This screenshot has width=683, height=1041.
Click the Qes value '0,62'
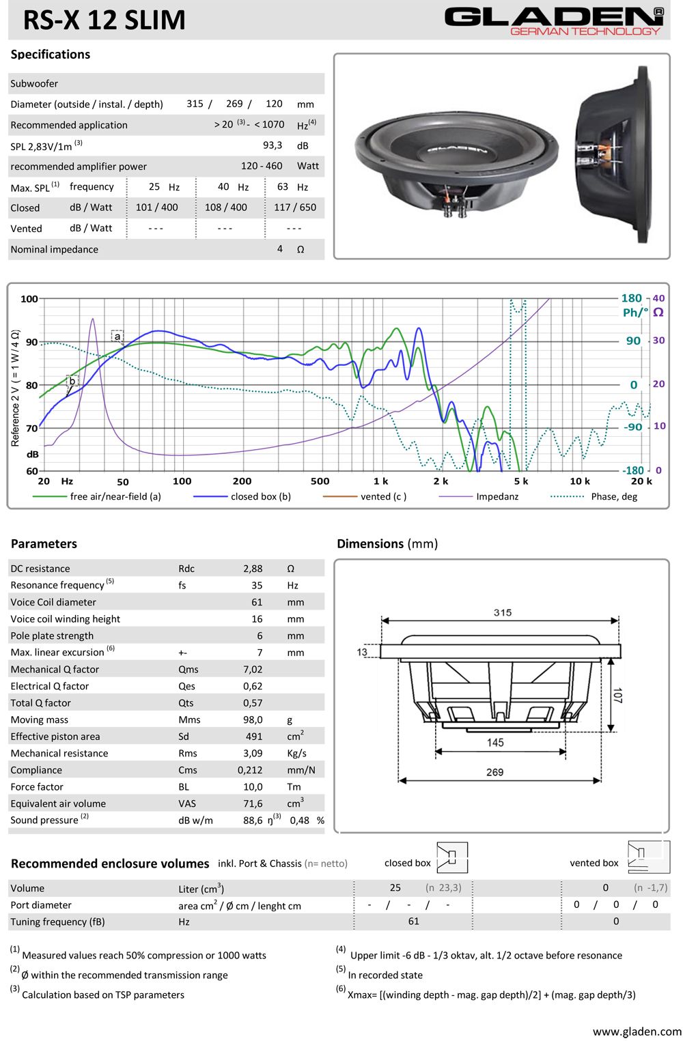tap(253, 687)
